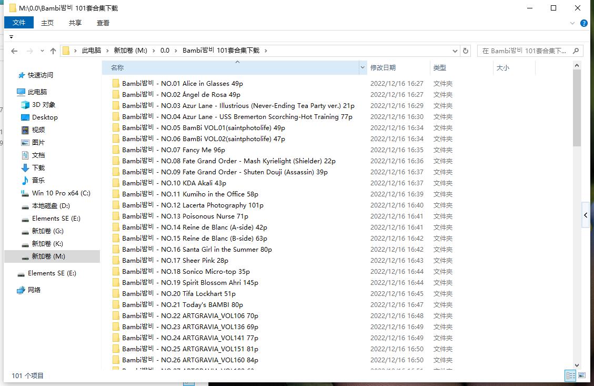The width and height of the screenshot is (594, 386).
Task: Open the recent locations dropdown arrow
Action: [x=42, y=51]
